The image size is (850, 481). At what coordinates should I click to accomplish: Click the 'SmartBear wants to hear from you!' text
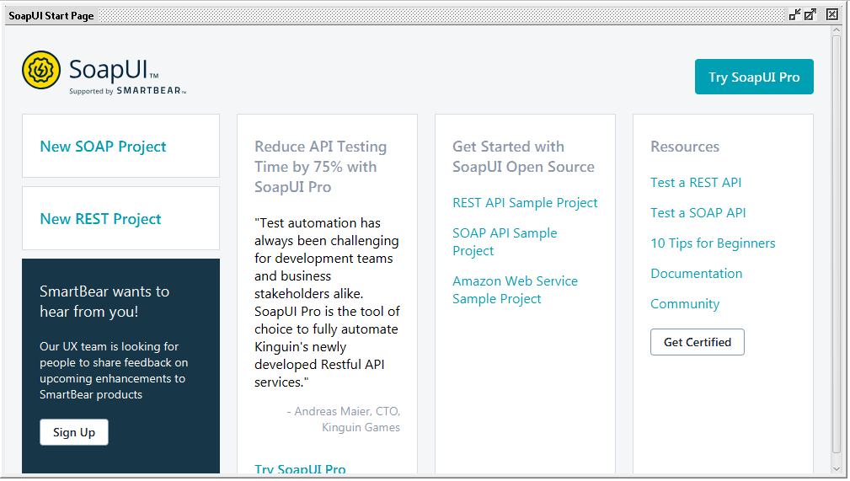click(x=104, y=302)
